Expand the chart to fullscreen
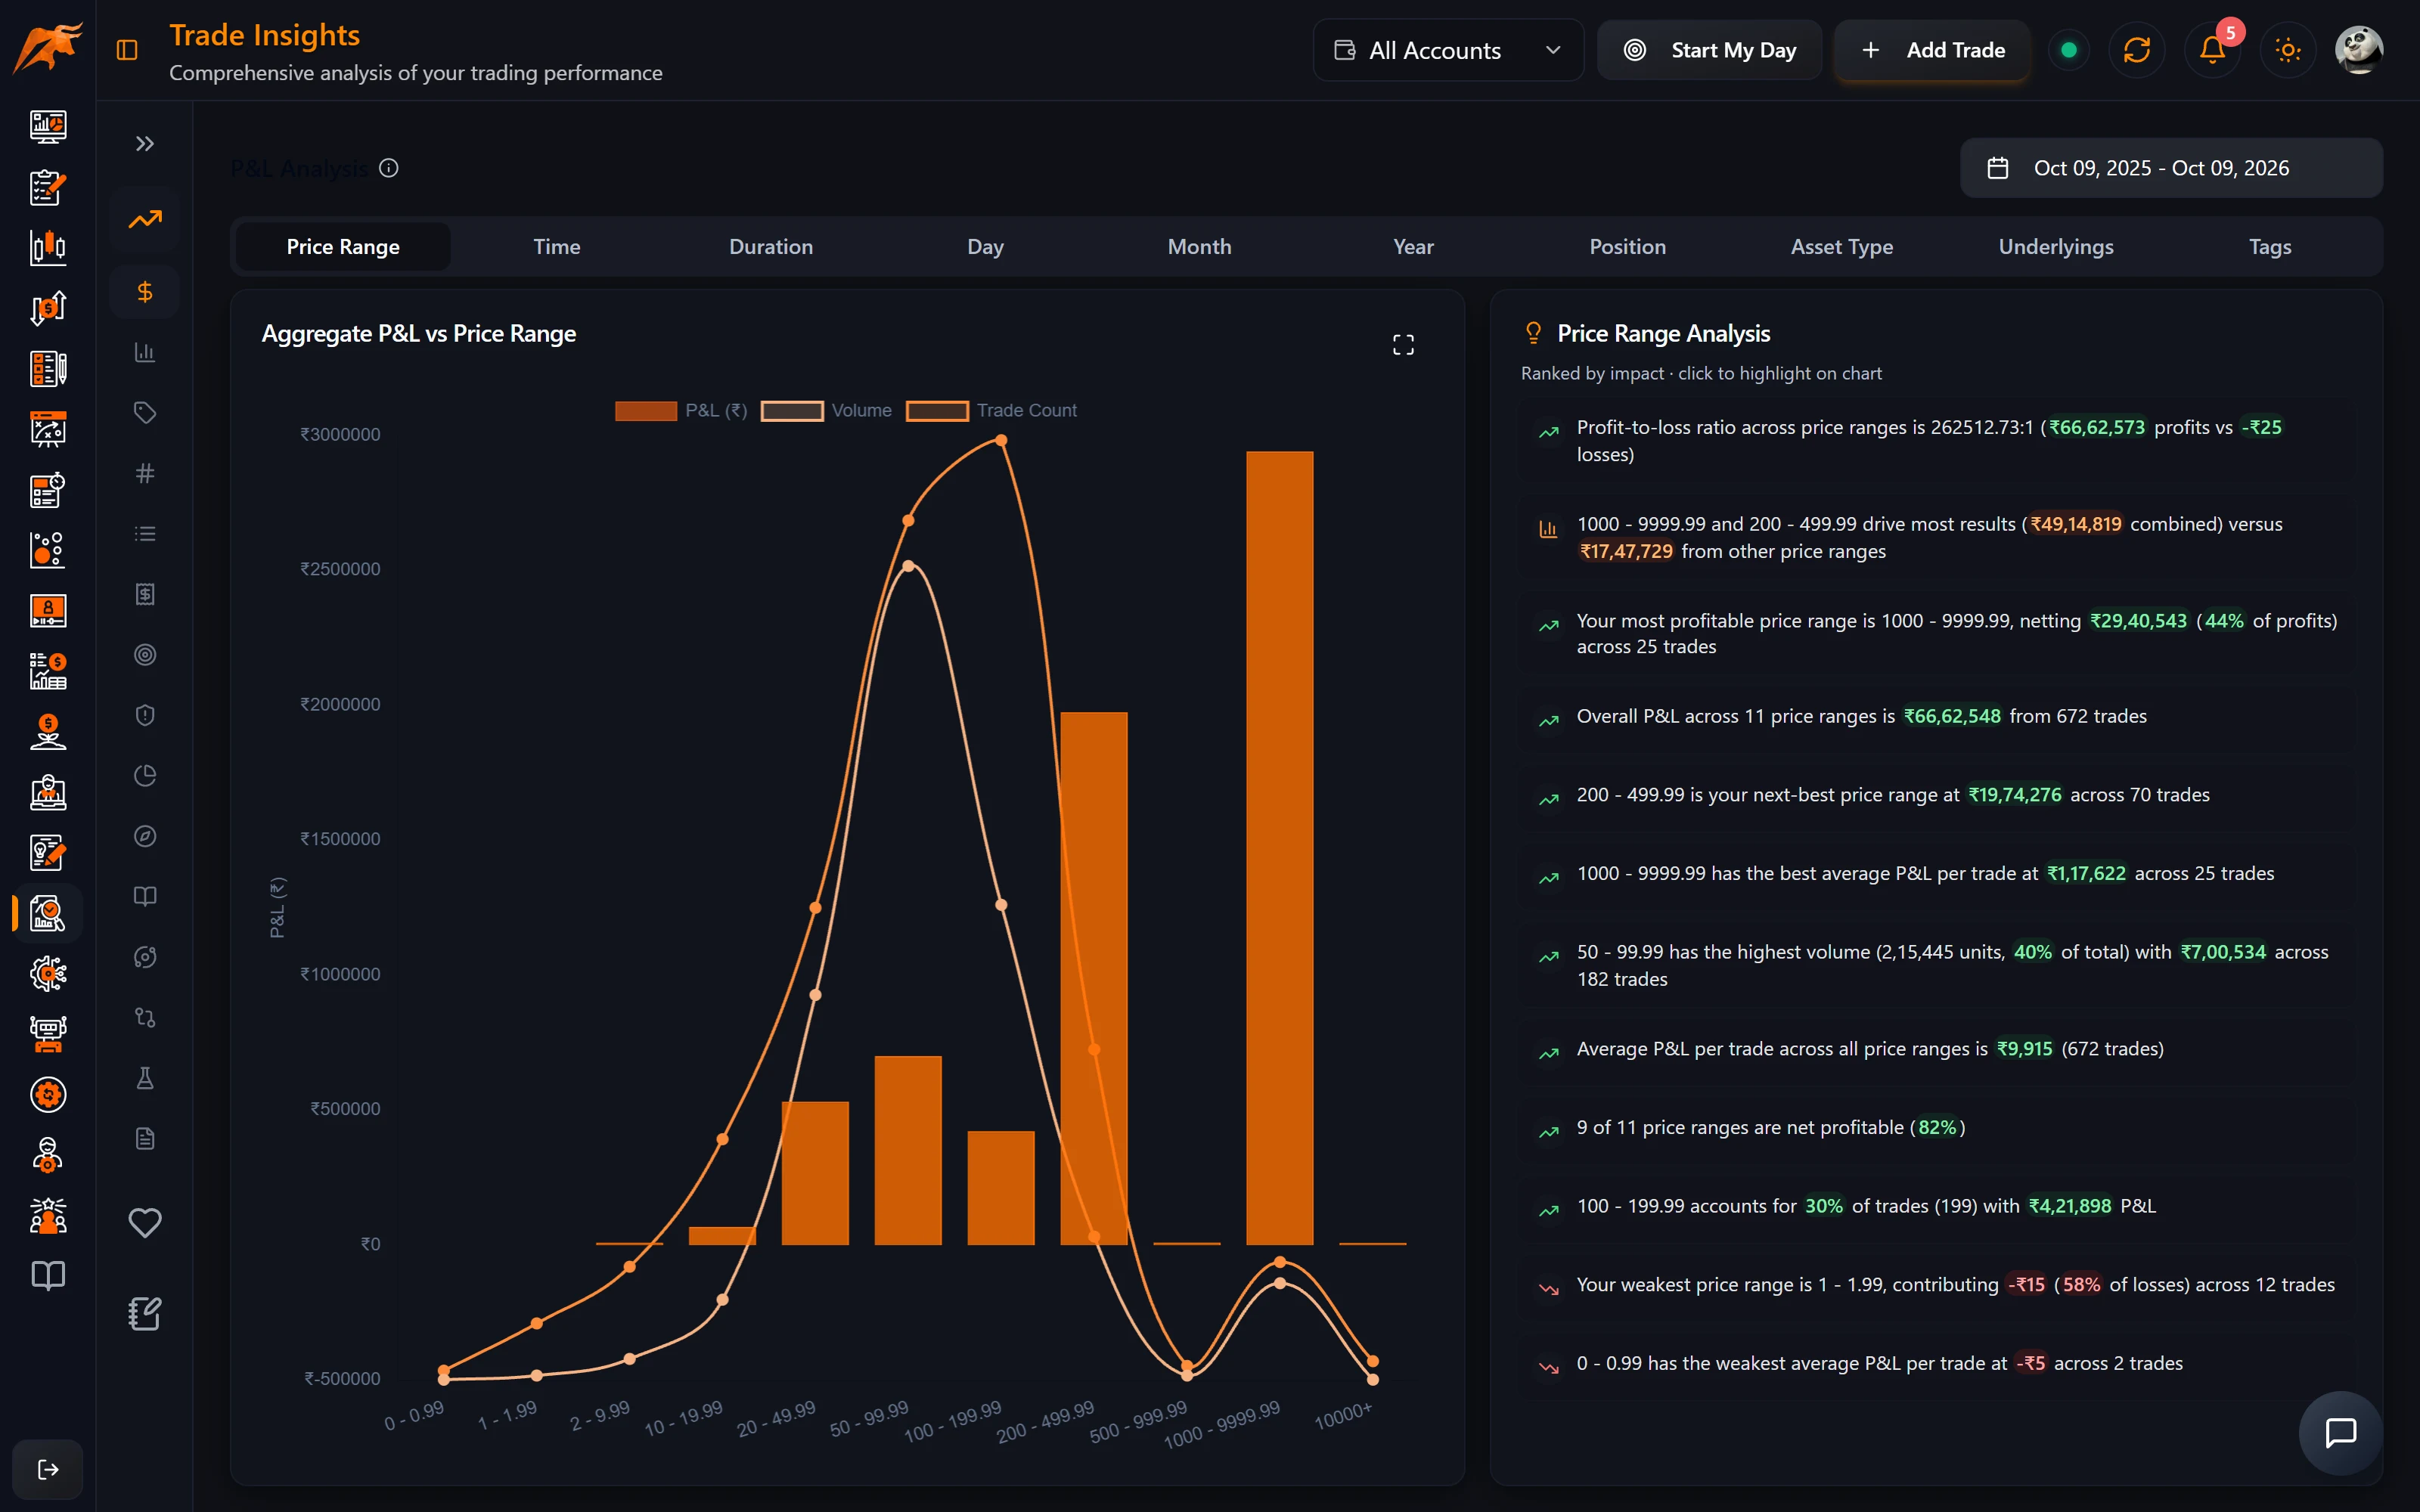This screenshot has width=2420, height=1512. (1403, 345)
